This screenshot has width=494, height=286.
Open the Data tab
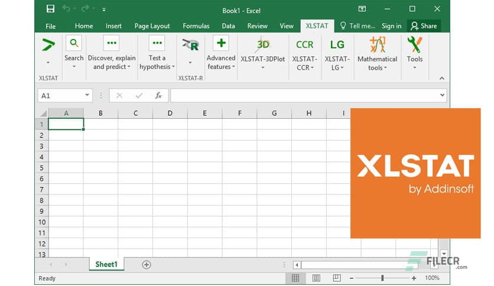tap(228, 26)
